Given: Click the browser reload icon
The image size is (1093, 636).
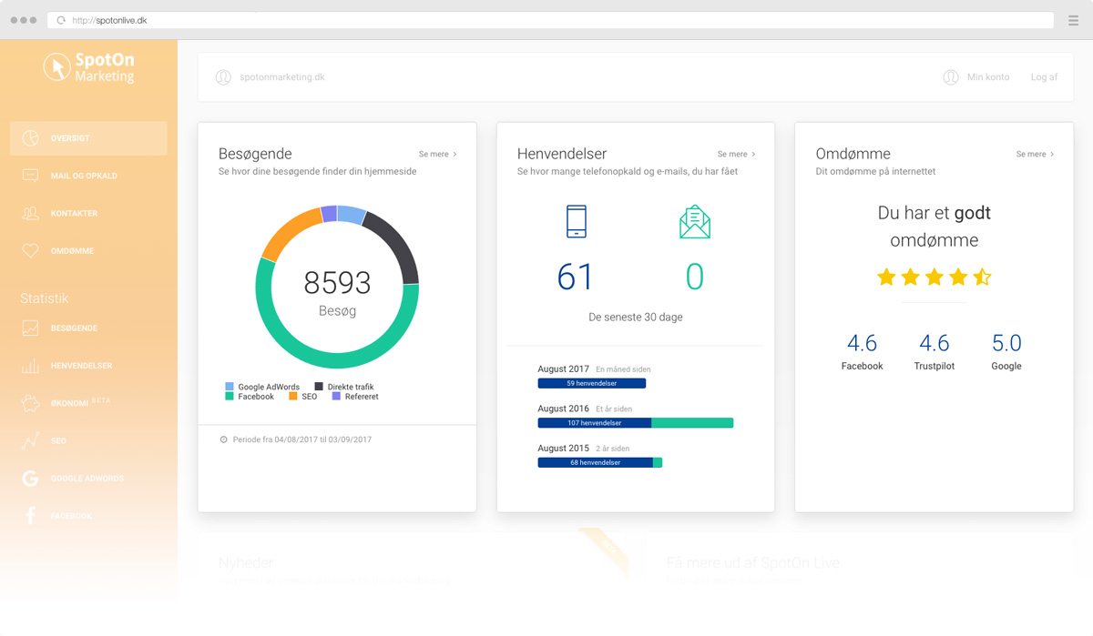Looking at the screenshot, I should (61, 20).
